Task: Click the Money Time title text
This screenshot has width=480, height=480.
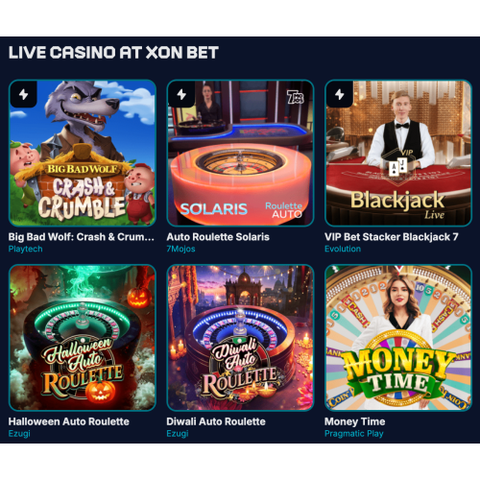Action: [x=355, y=421]
